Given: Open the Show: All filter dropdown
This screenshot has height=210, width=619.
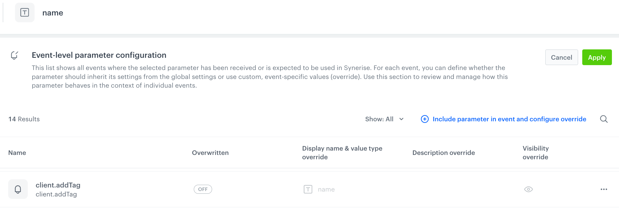Looking at the screenshot, I should (380, 119).
